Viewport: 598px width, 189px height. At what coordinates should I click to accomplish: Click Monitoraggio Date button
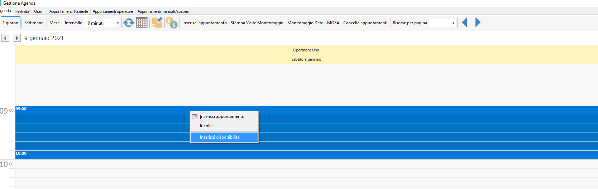tap(305, 23)
